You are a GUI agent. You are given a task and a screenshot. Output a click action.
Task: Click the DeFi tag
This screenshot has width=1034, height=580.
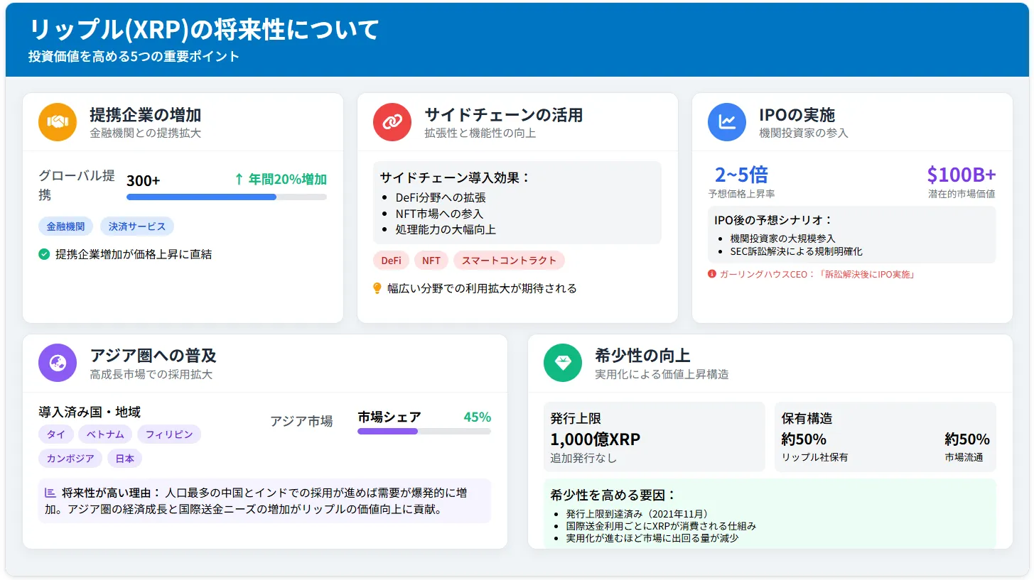[x=391, y=260]
